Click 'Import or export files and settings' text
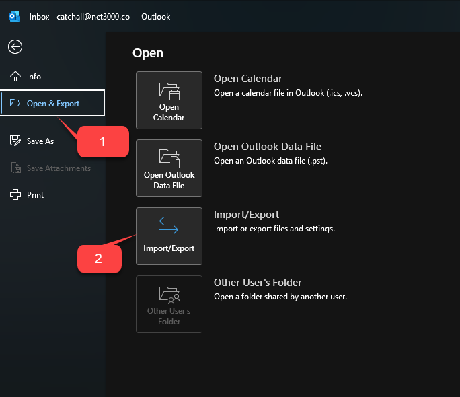 [x=274, y=229]
